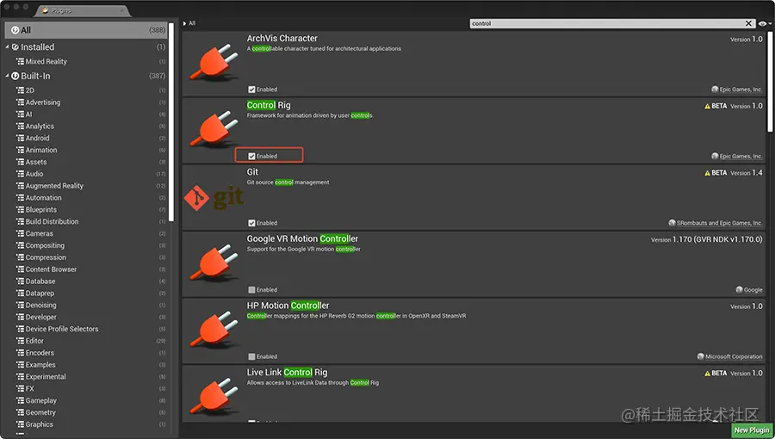Image resolution: width=775 pixels, height=439 pixels.
Task: Collapse the Installed category tree
Action: [8, 46]
